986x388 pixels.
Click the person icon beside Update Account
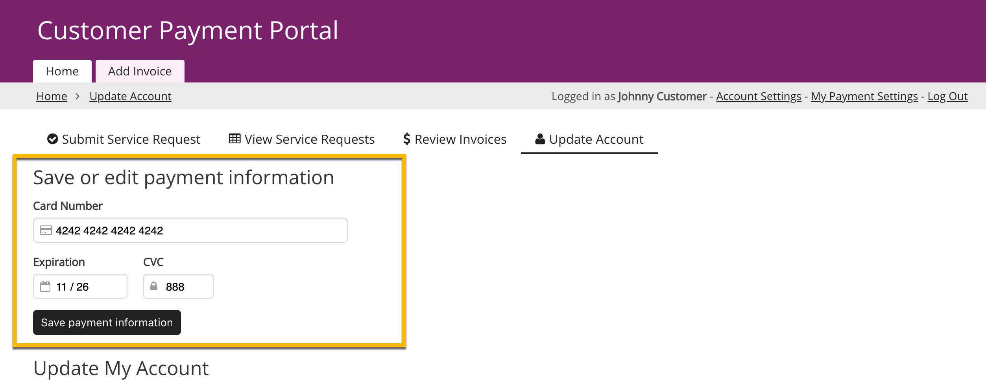click(540, 139)
